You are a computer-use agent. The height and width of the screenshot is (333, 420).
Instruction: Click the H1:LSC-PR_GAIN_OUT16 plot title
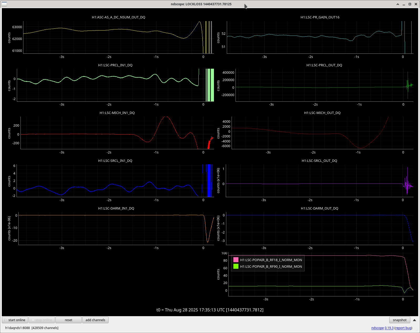click(320, 17)
